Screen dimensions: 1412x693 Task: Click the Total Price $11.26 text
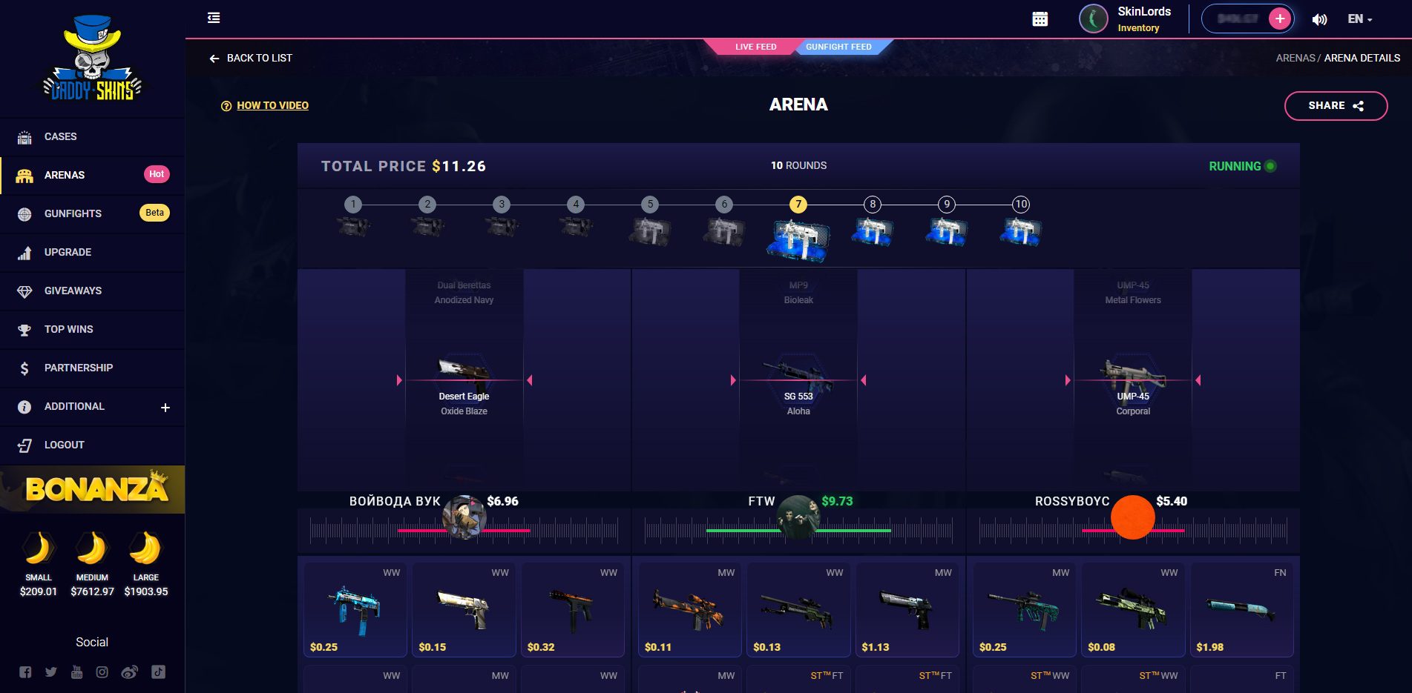[x=404, y=166]
